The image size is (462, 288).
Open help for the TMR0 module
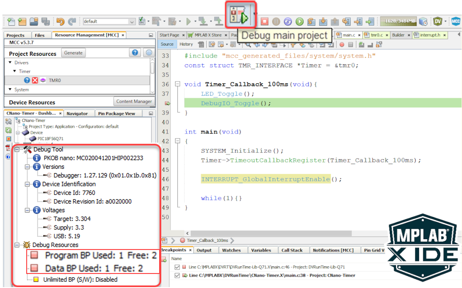tap(27, 80)
